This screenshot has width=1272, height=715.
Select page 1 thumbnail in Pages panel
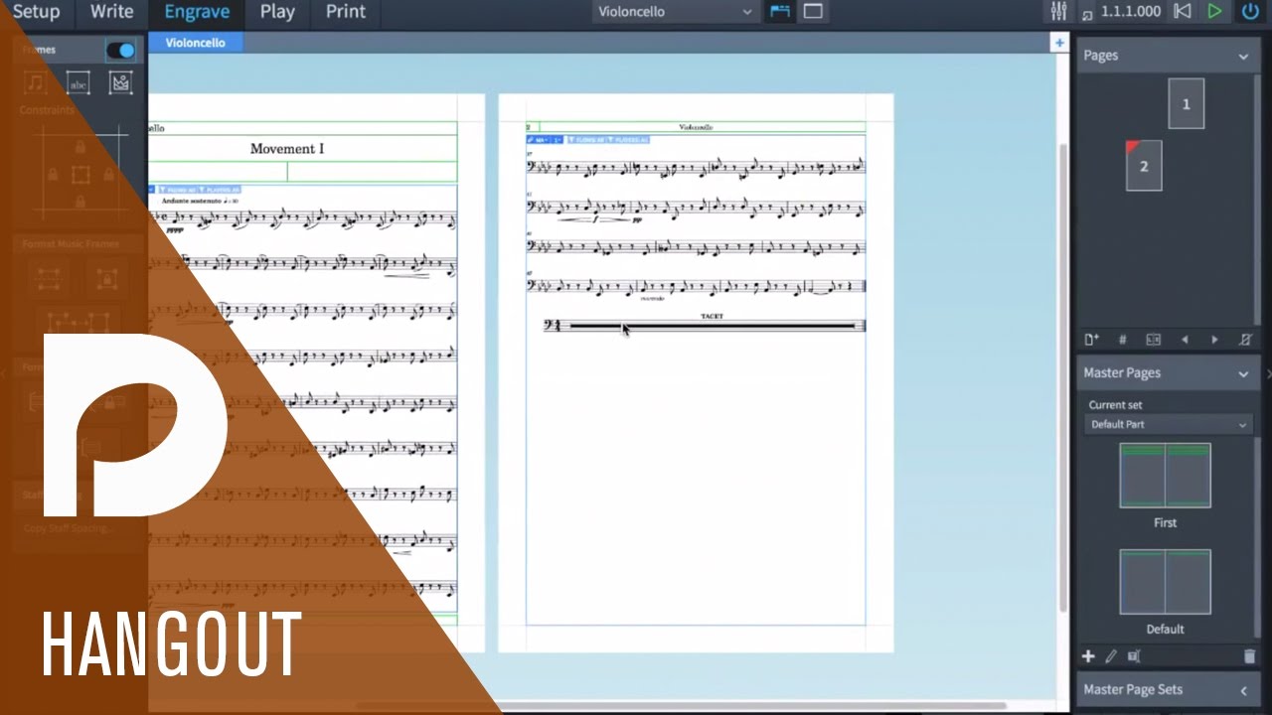click(x=1186, y=103)
